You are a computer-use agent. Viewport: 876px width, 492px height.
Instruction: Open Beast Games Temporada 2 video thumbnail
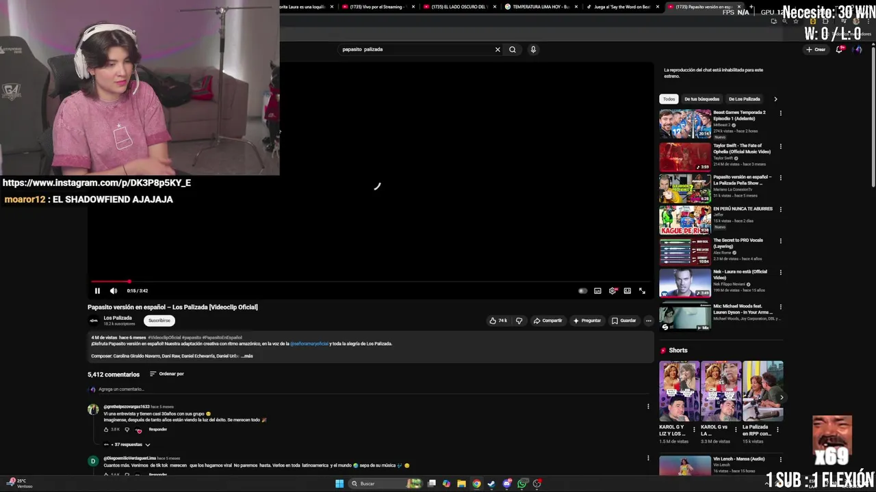coord(685,124)
